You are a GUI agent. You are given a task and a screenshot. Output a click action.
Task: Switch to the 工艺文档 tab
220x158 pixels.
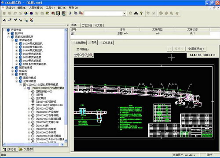coord(87,25)
